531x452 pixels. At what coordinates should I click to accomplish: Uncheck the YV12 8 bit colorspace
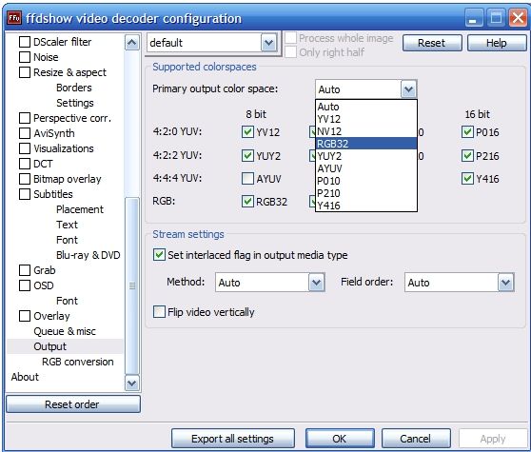pos(247,131)
